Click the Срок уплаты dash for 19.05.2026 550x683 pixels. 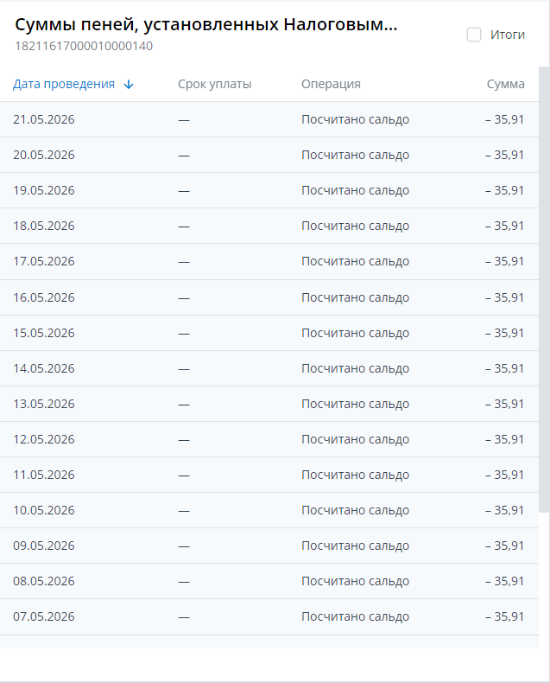coord(184,191)
